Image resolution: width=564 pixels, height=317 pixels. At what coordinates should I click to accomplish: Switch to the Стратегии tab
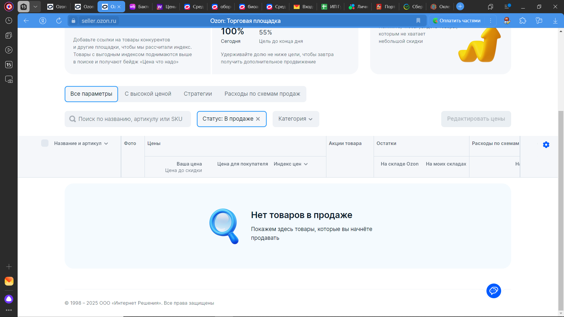pos(198,94)
